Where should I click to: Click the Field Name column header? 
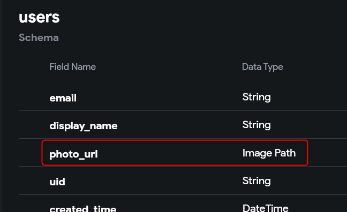(x=73, y=67)
